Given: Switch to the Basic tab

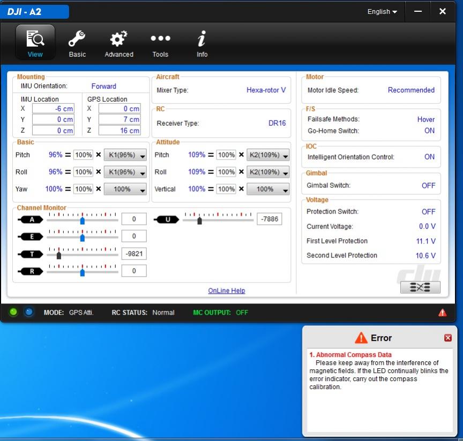Looking at the screenshot, I should [77, 44].
